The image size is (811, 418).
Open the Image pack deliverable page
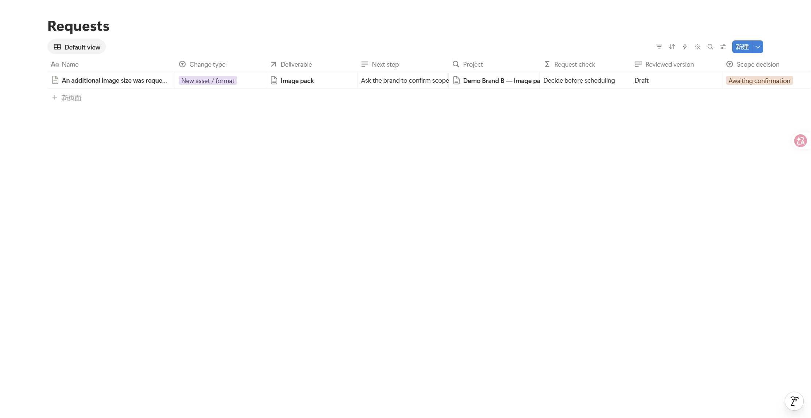point(297,81)
